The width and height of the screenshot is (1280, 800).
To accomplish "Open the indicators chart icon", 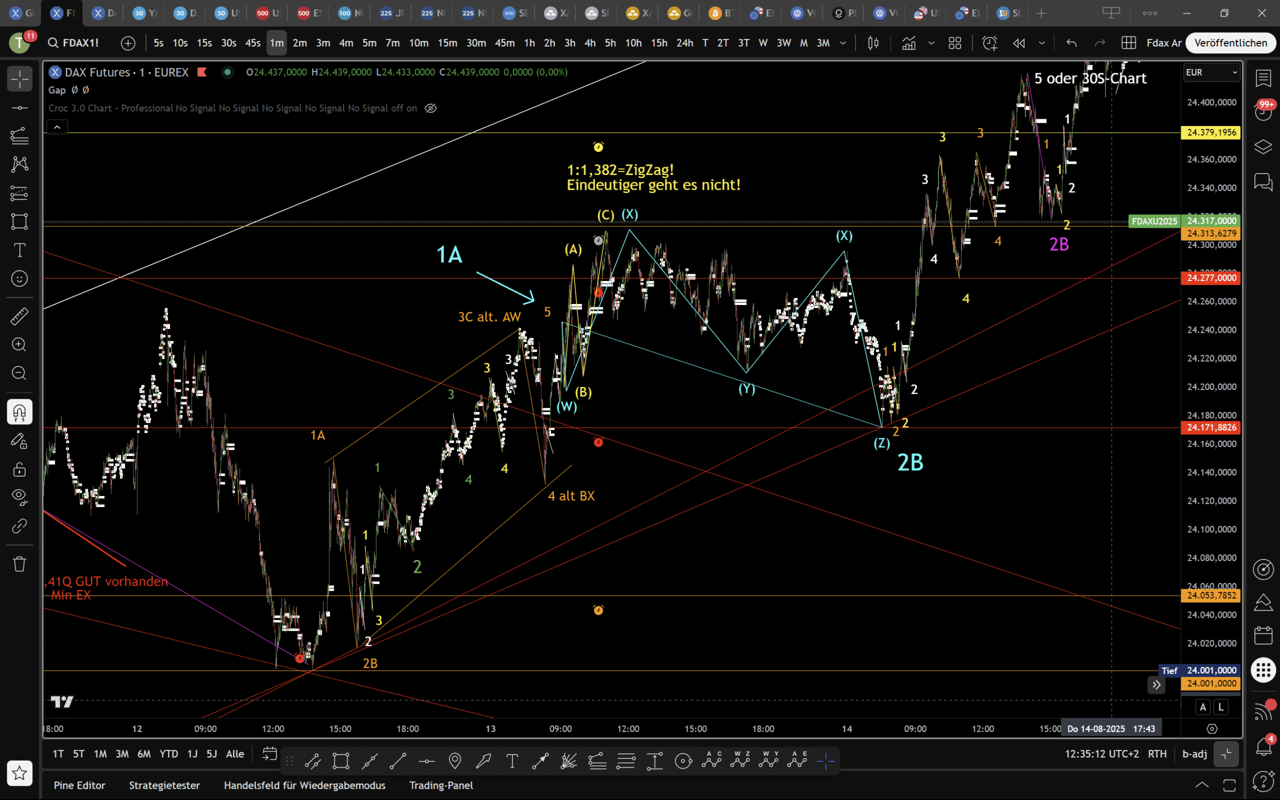I will coord(908,43).
